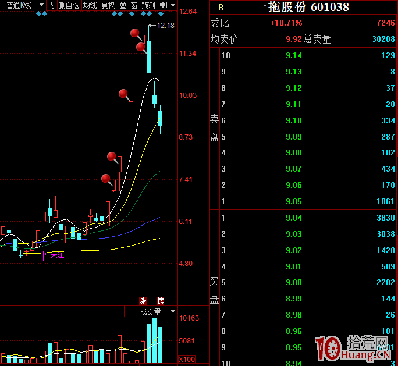Open the small toolbar dropdown arrow
Image resolution: width=398 pixels, height=366 pixels.
pos(173,5)
